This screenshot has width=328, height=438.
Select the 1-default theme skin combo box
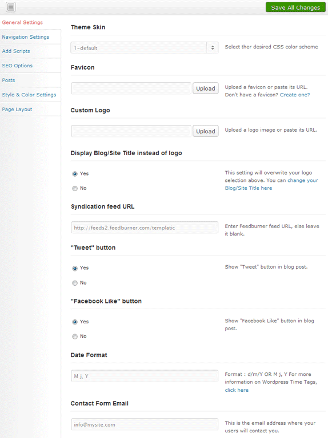pos(145,48)
